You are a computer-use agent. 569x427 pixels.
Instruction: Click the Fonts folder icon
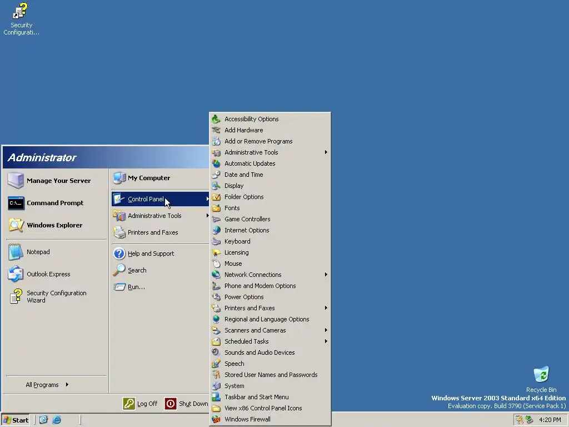click(216, 208)
